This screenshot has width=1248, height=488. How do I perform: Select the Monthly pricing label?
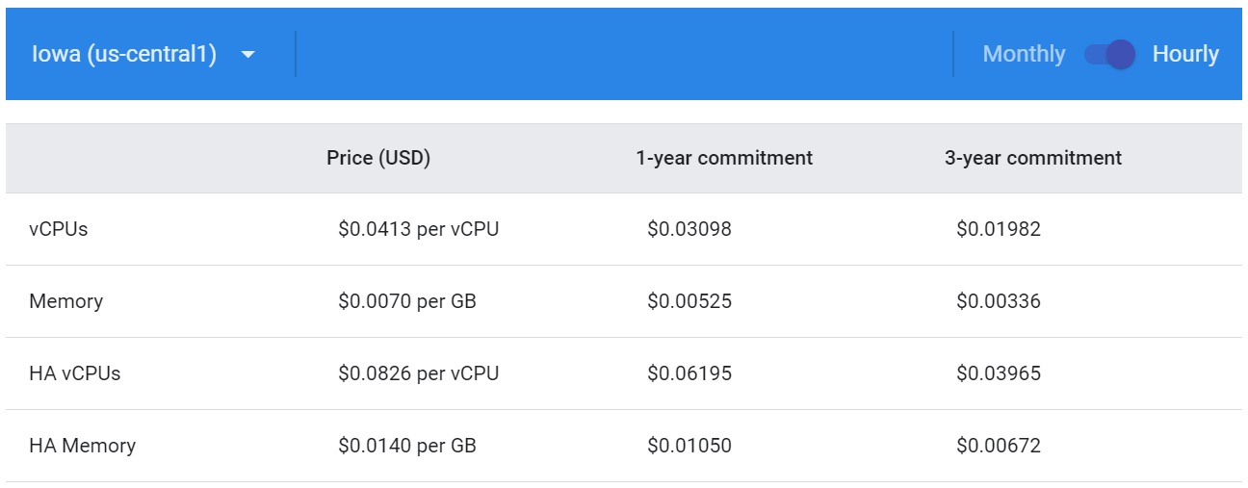coord(1024,54)
